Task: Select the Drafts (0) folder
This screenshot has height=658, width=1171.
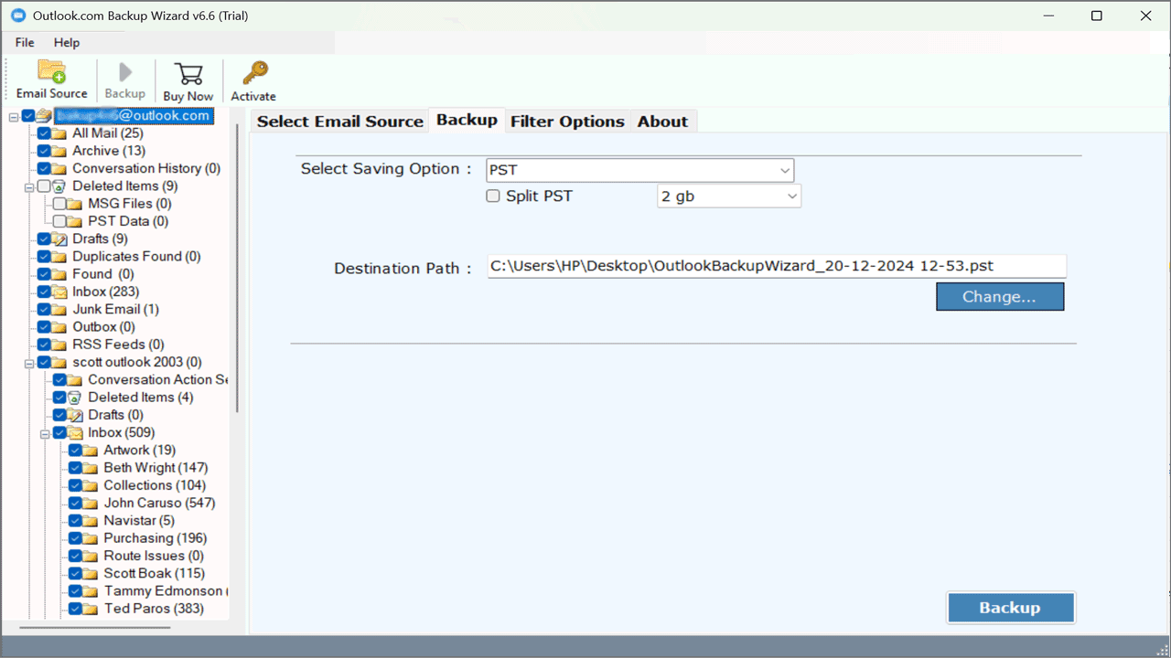Action: click(116, 415)
